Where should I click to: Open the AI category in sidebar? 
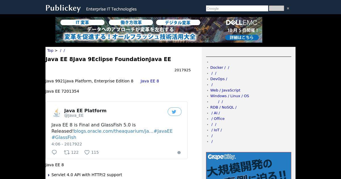tap(215, 113)
